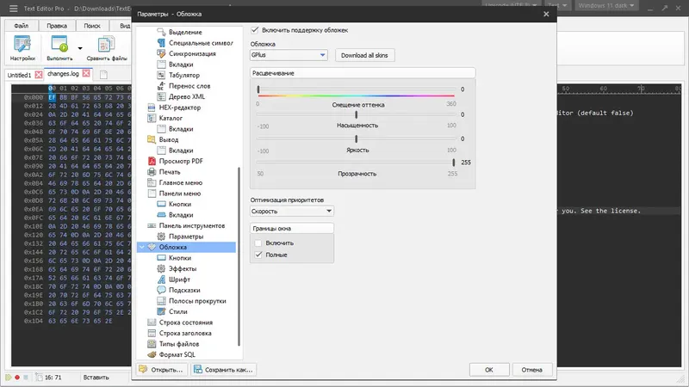689x387 pixels.
Task: Open the Обложка GPlus skin dropdown
Action: pos(289,55)
